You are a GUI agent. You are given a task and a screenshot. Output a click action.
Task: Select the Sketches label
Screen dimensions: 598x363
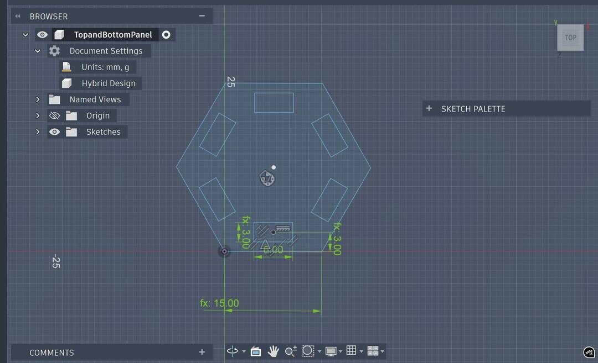(103, 131)
